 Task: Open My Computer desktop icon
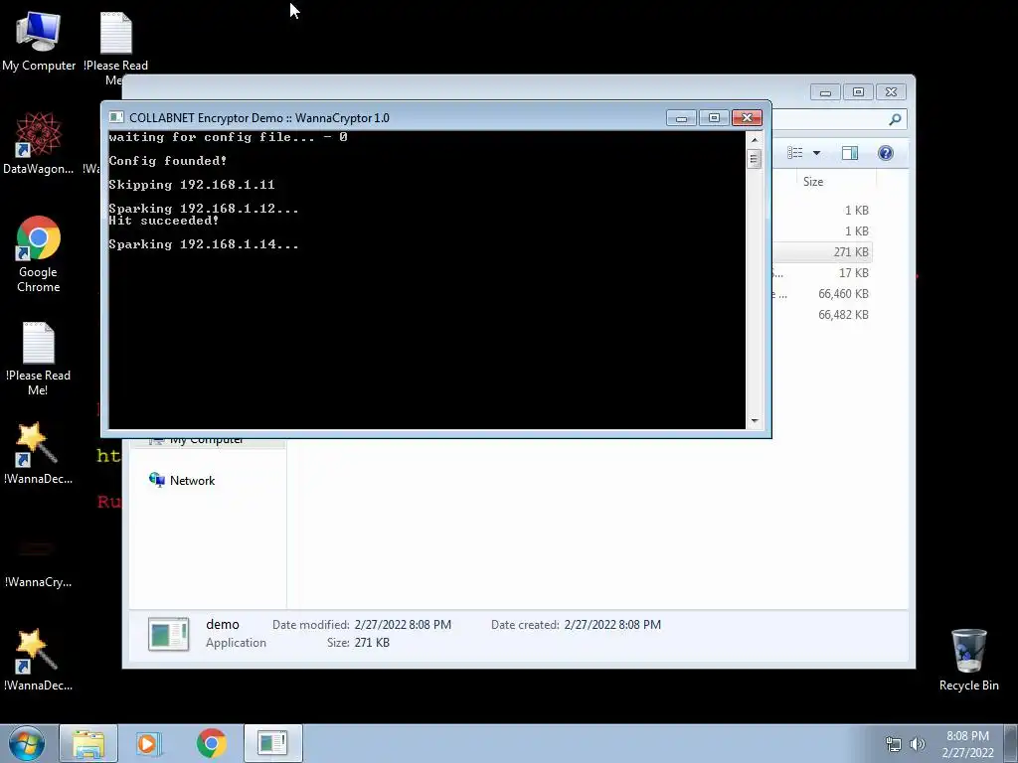pos(39,41)
